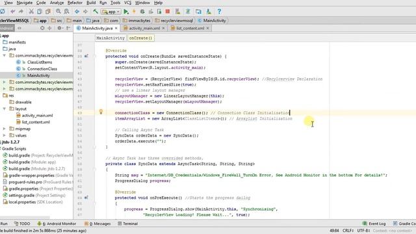Open AVD Manager from the toolbar

click(x=177, y=12)
